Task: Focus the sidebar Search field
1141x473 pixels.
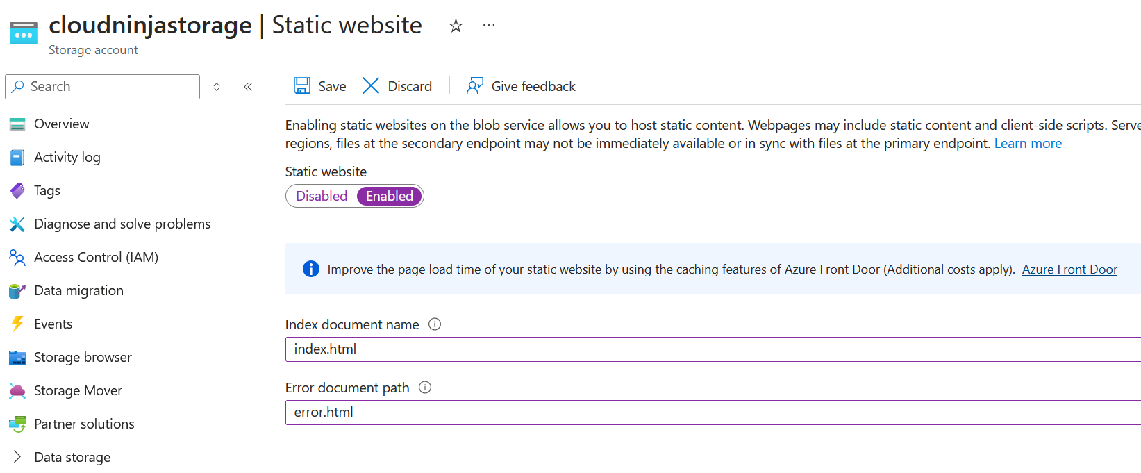Action: click(x=103, y=87)
